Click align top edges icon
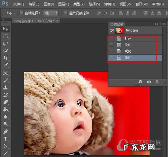 (x=99, y=13)
